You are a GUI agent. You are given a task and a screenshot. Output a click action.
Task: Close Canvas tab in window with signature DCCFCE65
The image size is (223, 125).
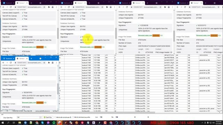[27, 3]
